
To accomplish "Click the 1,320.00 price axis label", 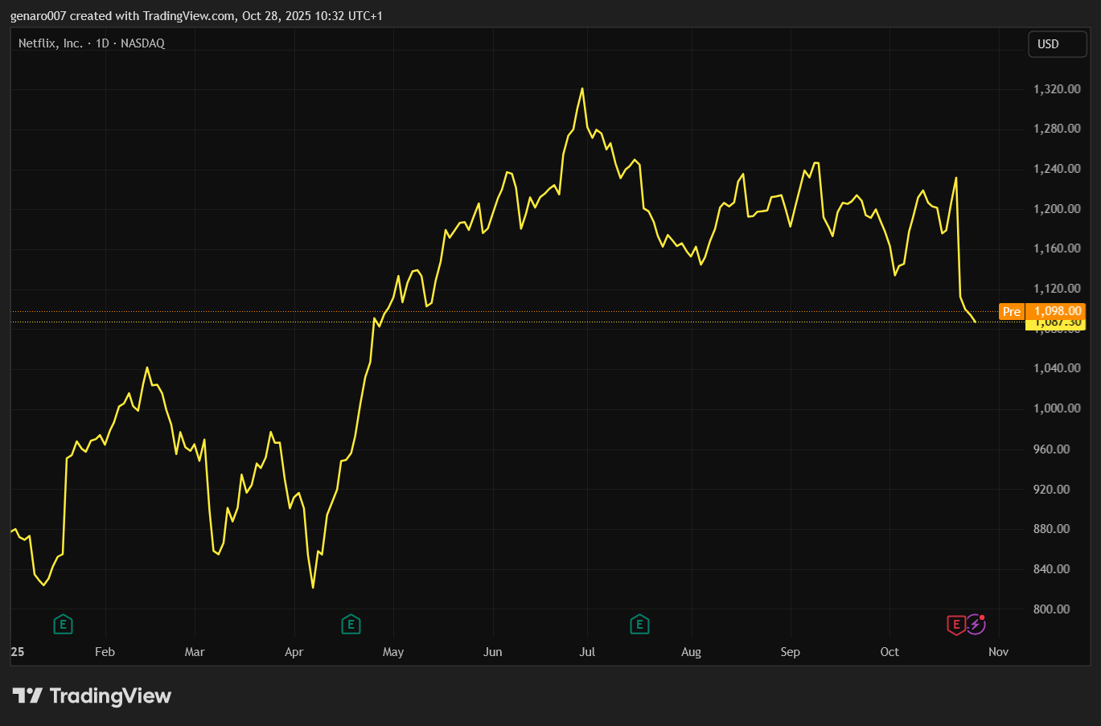I will pos(1057,89).
